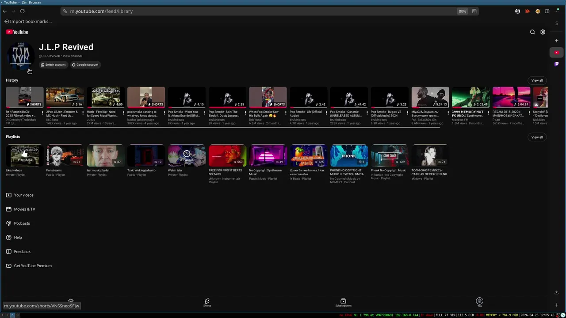Go to YouTube home via logo
566x318 pixels.
coord(17,32)
